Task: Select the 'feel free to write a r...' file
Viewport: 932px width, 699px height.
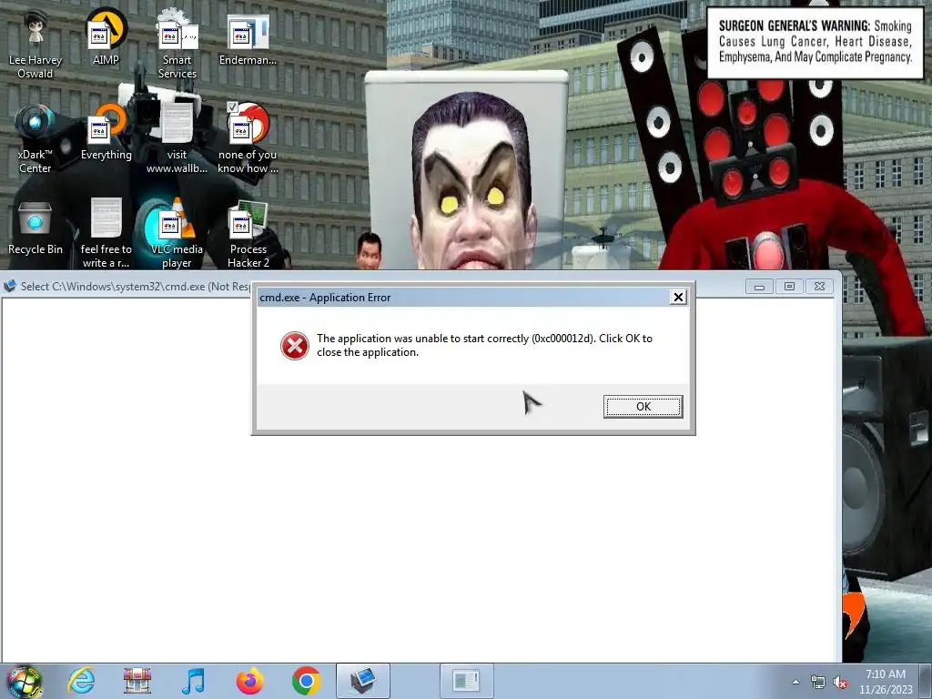Action: click(x=106, y=234)
